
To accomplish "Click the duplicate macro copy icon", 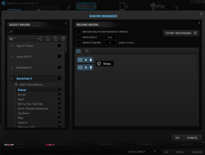I will (x=56, y=39).
